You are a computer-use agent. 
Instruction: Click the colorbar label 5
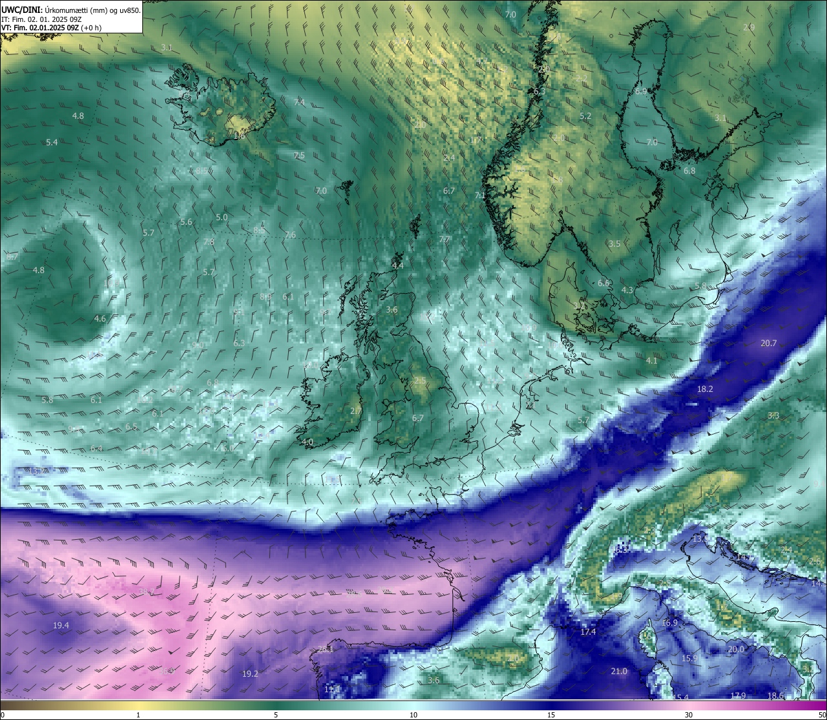click(x=276, y=715)
